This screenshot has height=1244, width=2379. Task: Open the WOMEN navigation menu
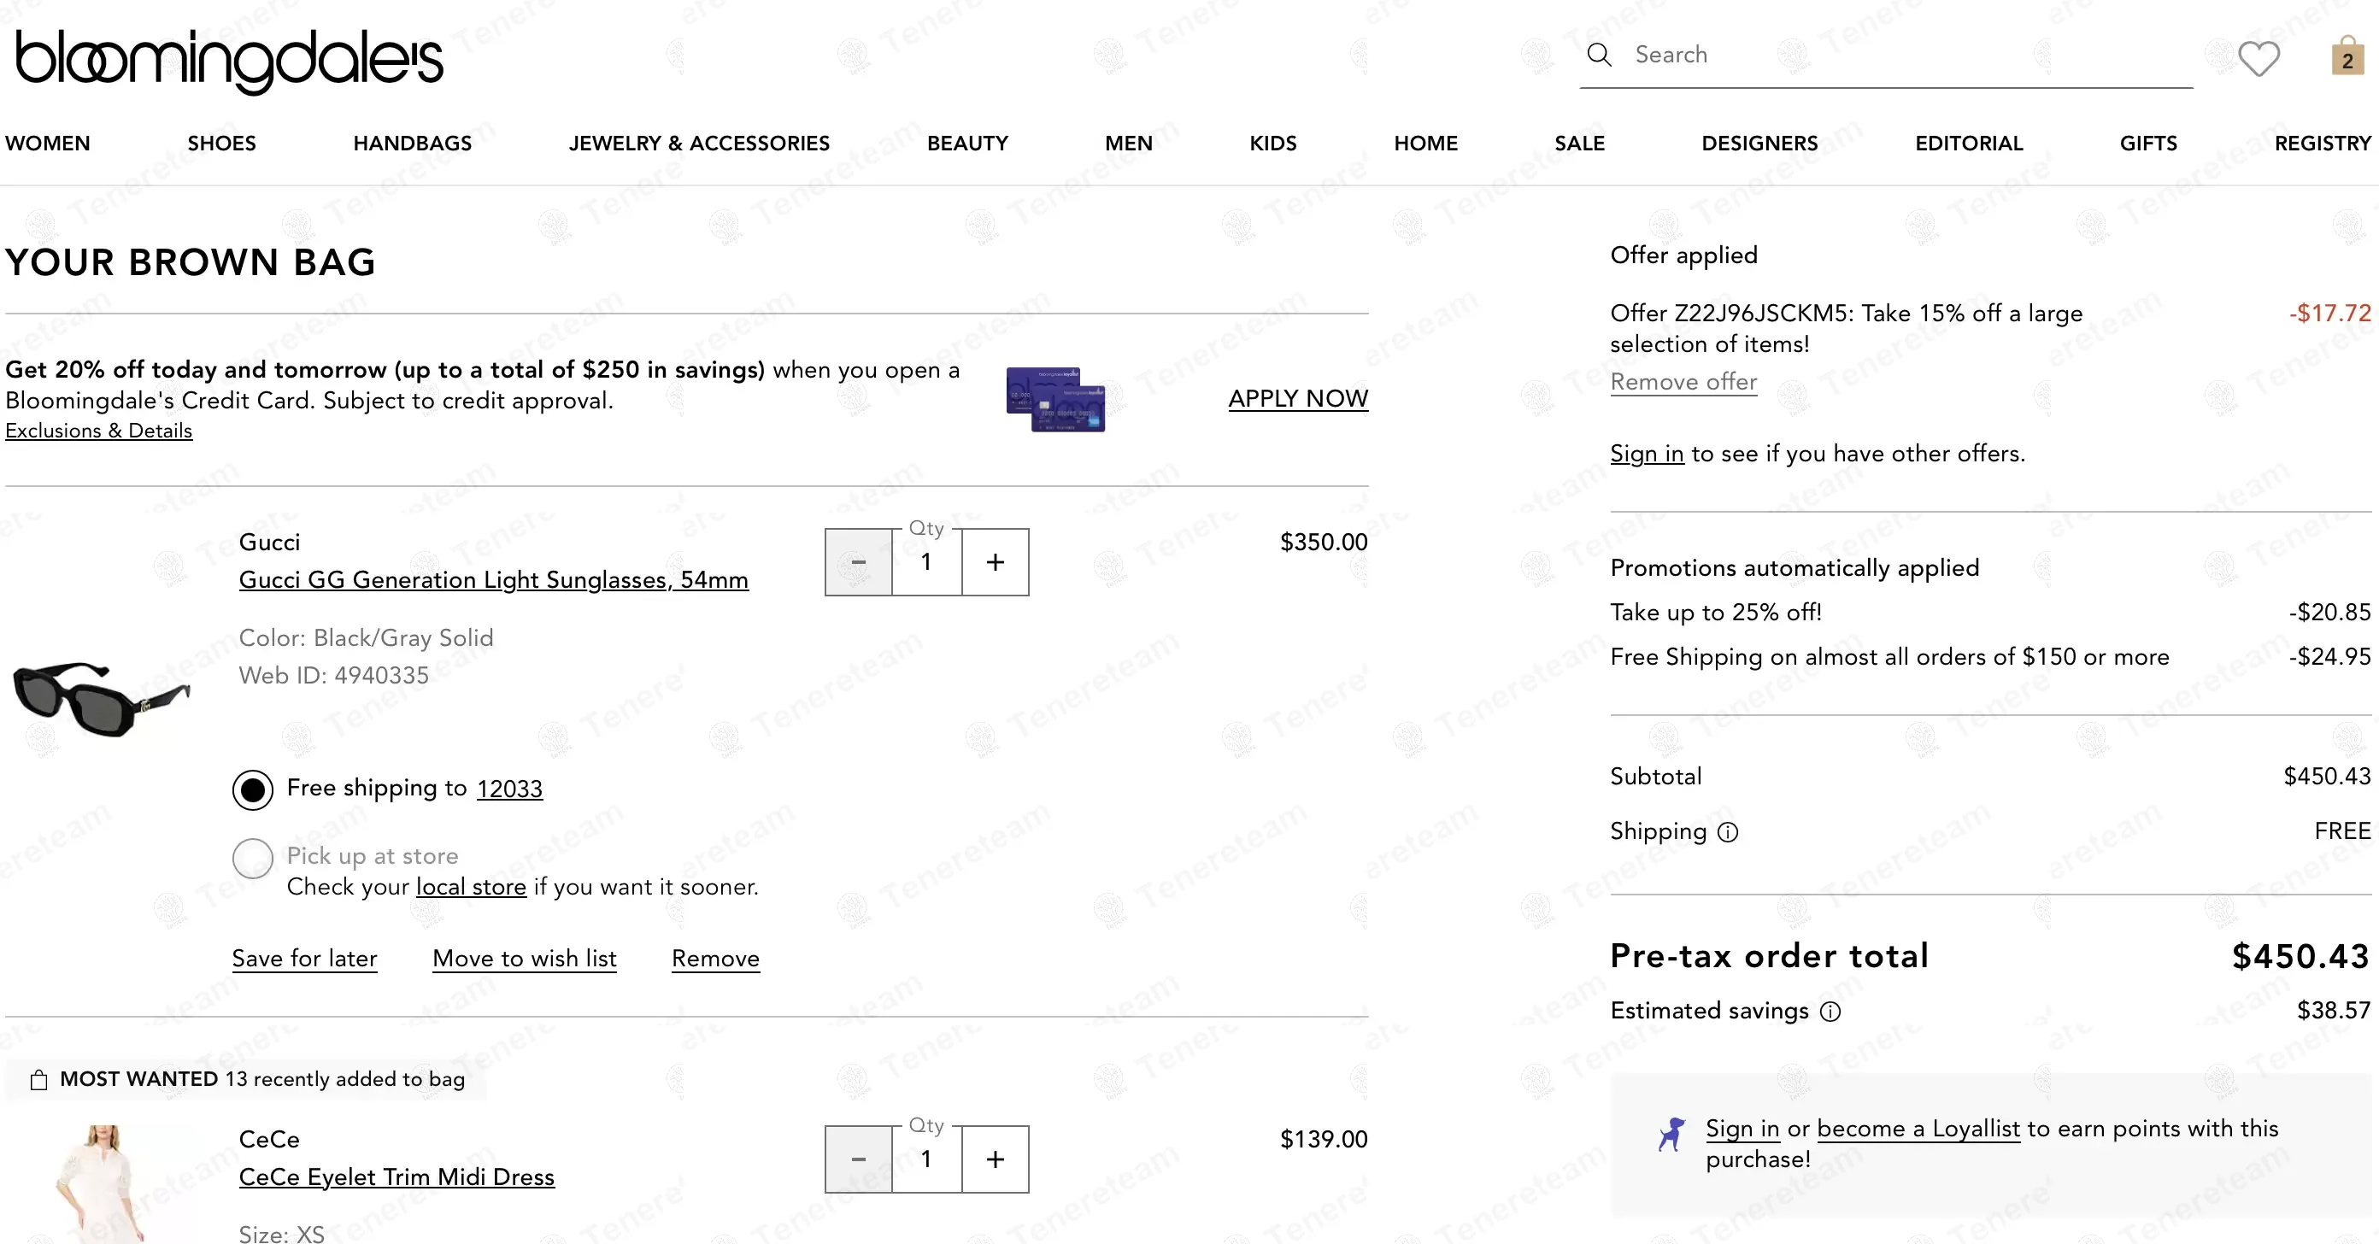(x=48, y=144)
